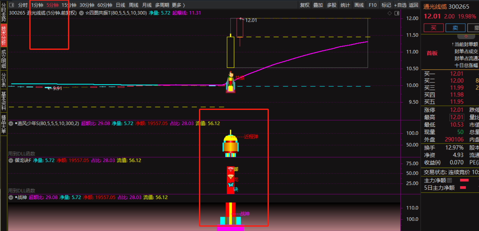This screenshot has height=231, width=479.
Task: Toggle the left sidebar panel icon
Action: [x=12, y=5]
